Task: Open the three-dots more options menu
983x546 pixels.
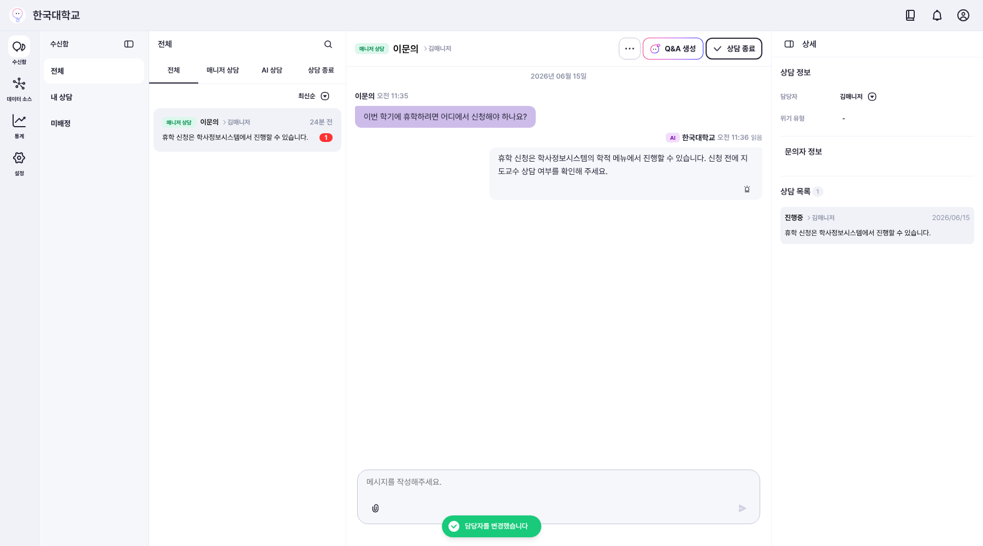Action: tap(630, 49)
